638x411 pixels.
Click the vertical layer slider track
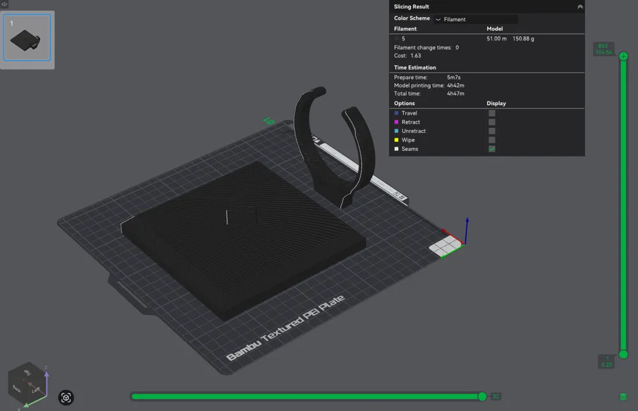(623, 205)
